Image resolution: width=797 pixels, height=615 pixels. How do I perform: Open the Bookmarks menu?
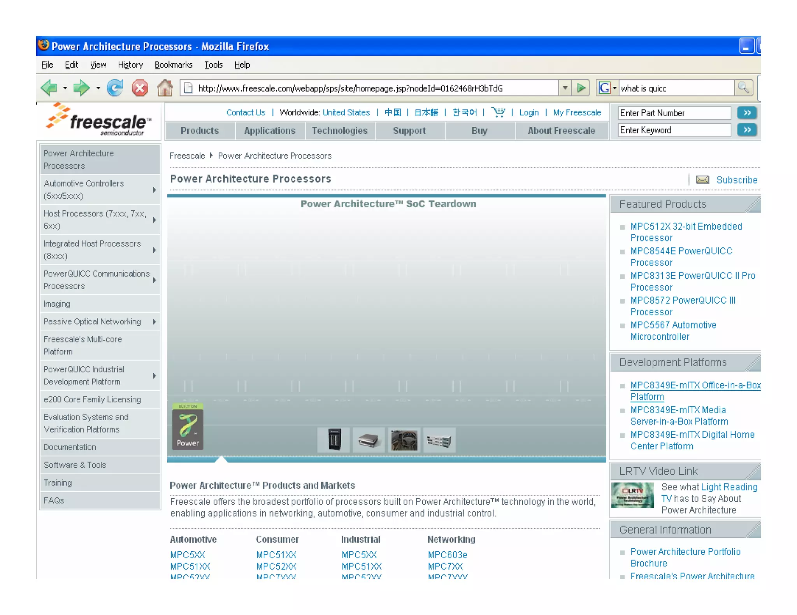[174, 65]
